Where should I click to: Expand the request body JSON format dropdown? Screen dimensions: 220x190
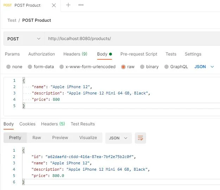204,67
